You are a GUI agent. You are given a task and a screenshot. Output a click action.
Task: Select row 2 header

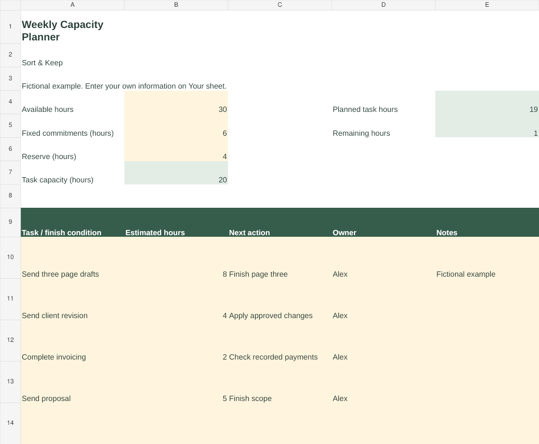(x=10, y=55)
